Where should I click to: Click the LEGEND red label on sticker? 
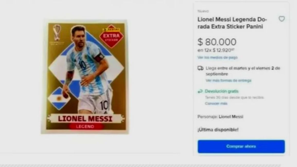85,126
